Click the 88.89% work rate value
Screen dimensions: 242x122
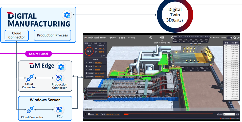pyautogui.click(x=98, y=70)
